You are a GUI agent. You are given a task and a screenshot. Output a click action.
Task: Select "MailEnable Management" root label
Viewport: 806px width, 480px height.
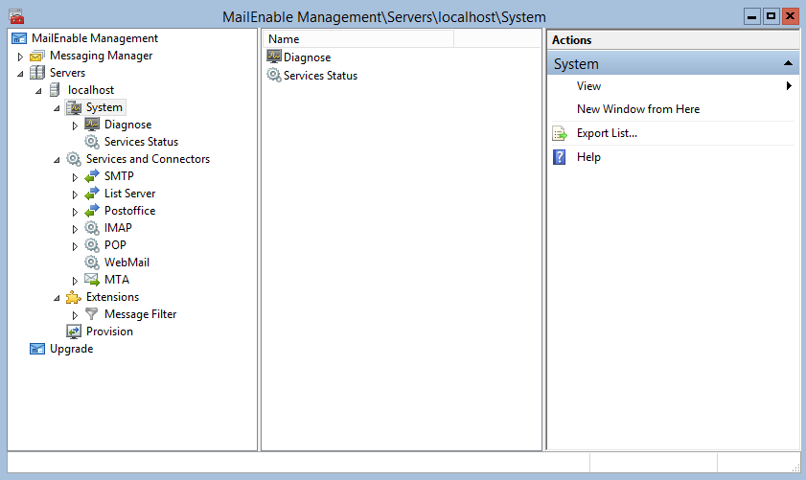(95, 38)
